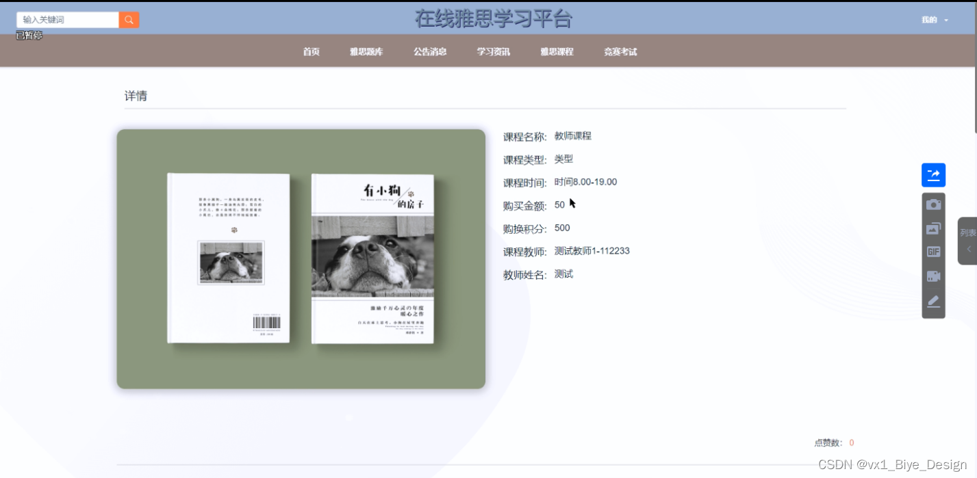This screenshot has width=977, height=478.
Task: Open the 雅思题库 menu item
Action: pos(366,51)
